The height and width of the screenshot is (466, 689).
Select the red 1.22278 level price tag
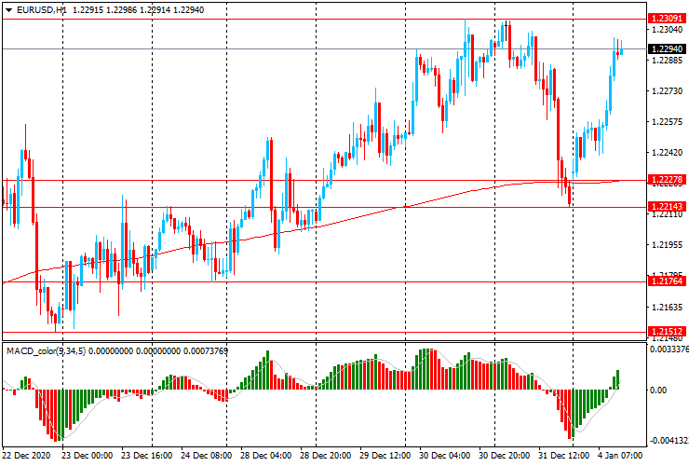click(x=667, y=180)
